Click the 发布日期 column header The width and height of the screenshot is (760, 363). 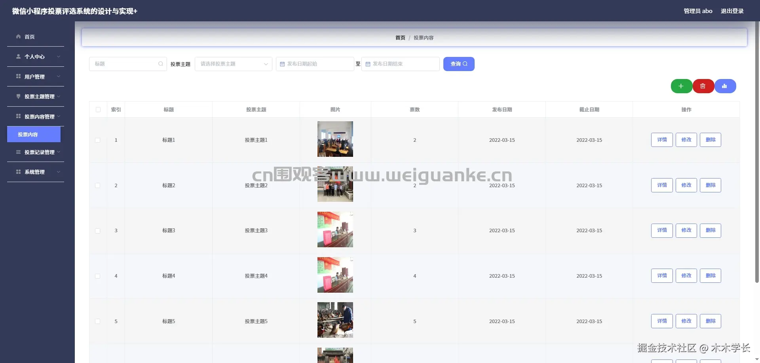coord(502,109)
